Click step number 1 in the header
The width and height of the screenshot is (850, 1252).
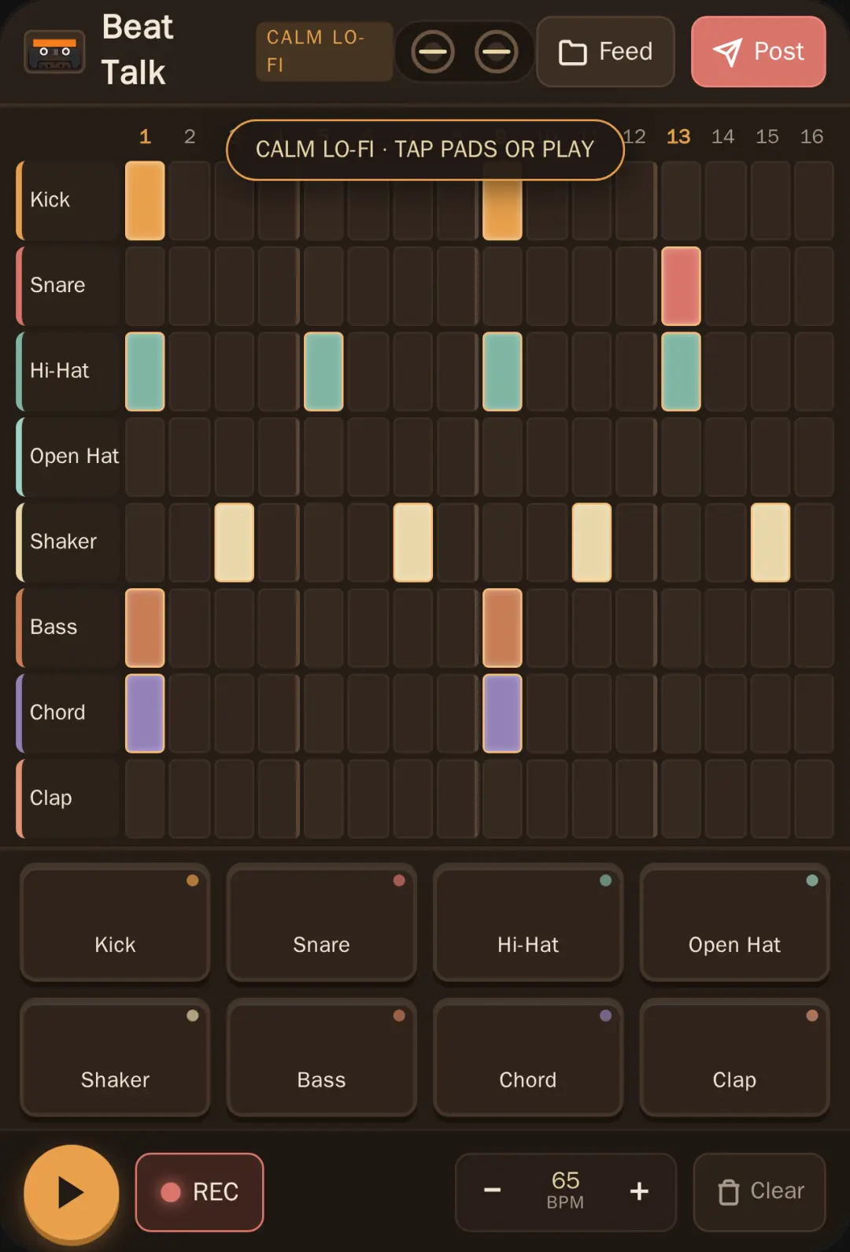pyautogui.click(x=145, y=136)
